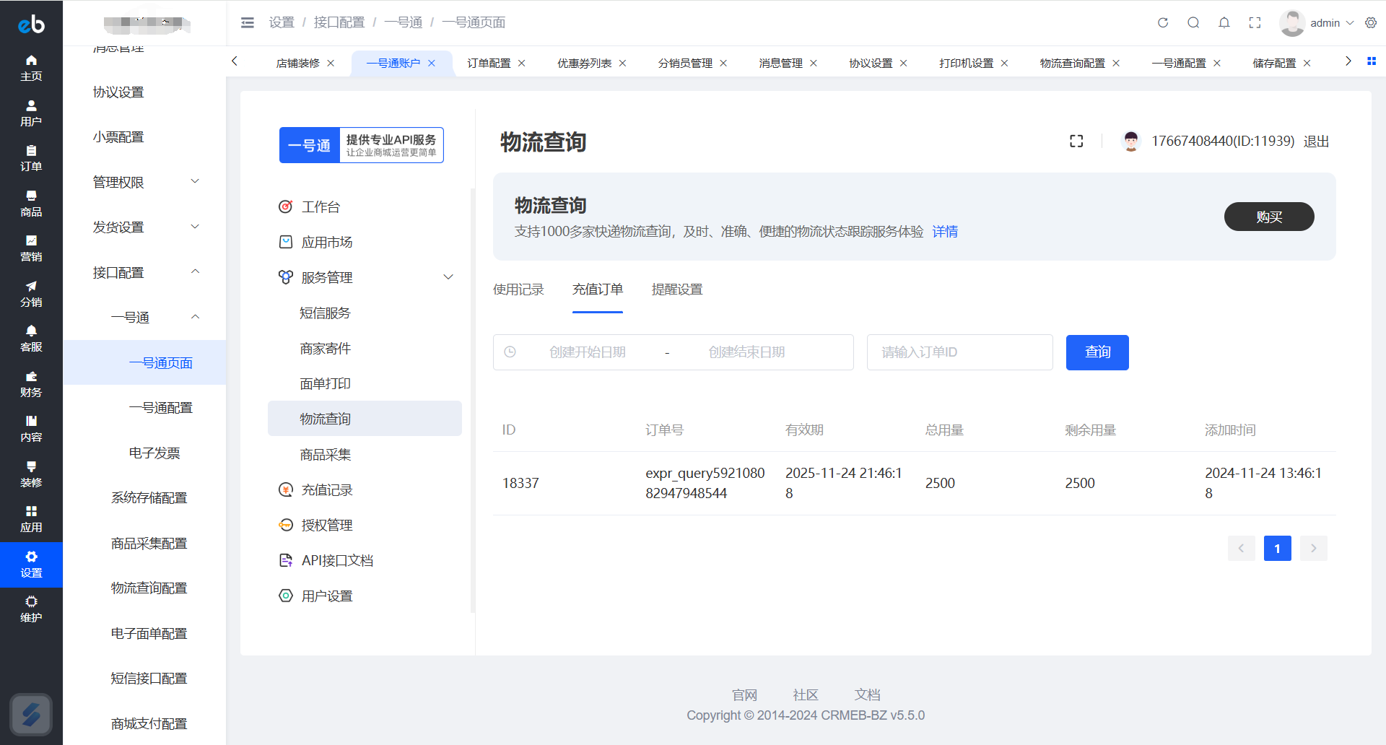1386x745 pixels.
Task: Open the 分销 distribution sidebar icon
Action: (x=31, y=294)
